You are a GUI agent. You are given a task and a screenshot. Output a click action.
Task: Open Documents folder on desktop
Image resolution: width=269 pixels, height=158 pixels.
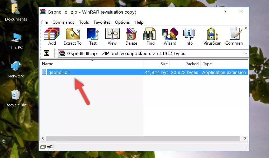tap(16, 13)
